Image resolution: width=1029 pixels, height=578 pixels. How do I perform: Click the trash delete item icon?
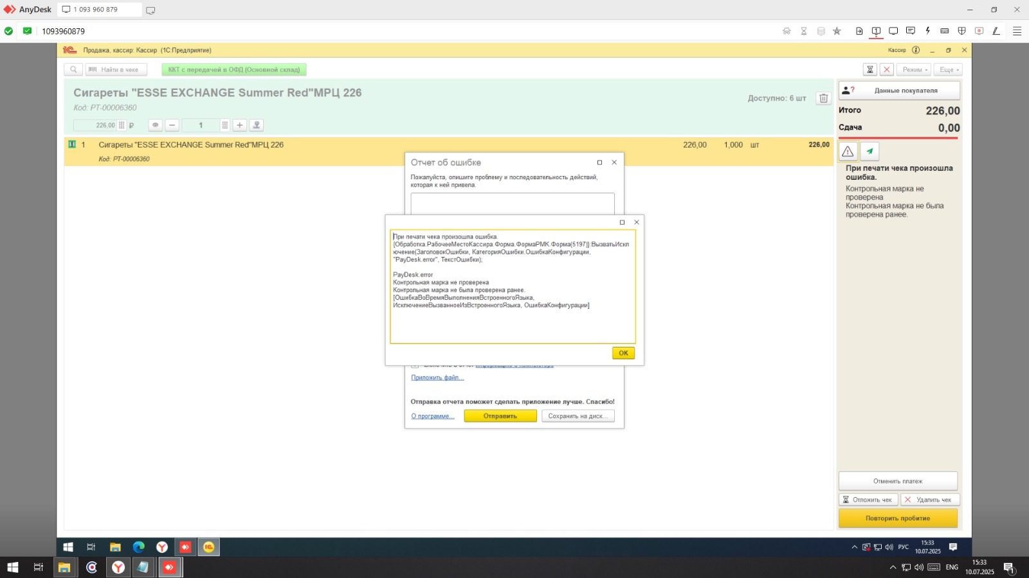click(823, 98)
